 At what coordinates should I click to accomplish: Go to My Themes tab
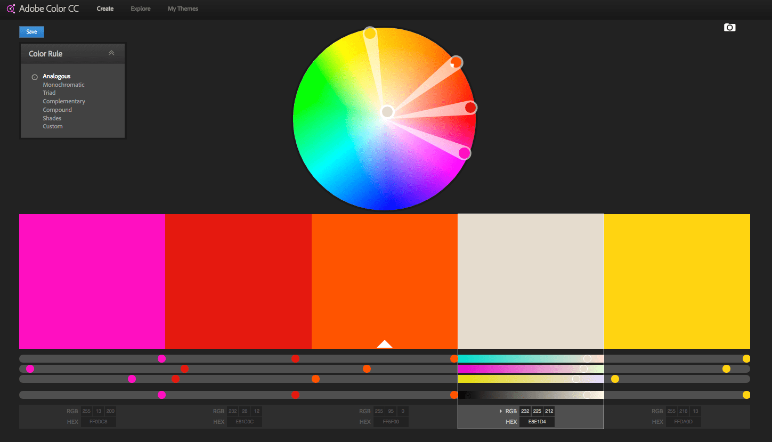[183, 9]
